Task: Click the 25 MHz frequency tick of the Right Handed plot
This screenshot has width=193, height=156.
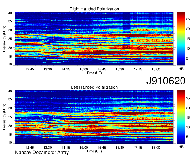Action: tap(10, 39)
